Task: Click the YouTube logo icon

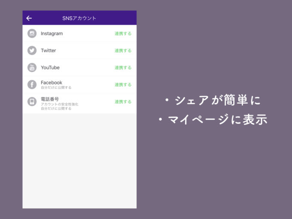Action: 32,67
